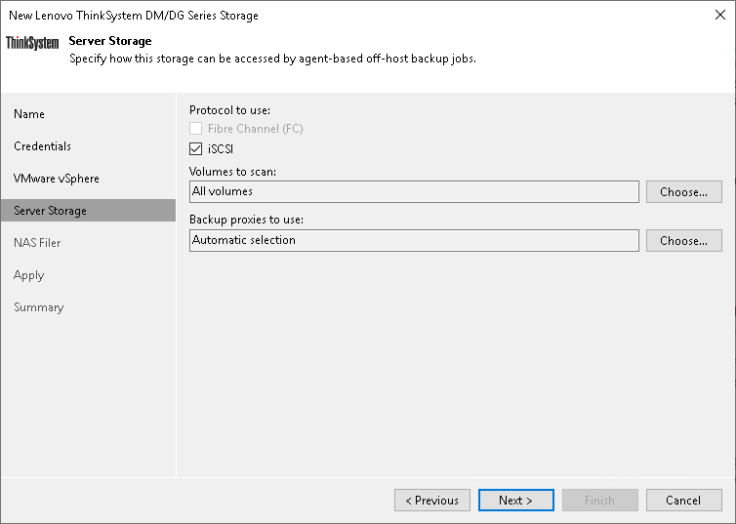The image size is (736, 524).
Task: Close the New Lenovo ThinkSystem dialog
Action: pyautogui.click(x=720, y=15)
